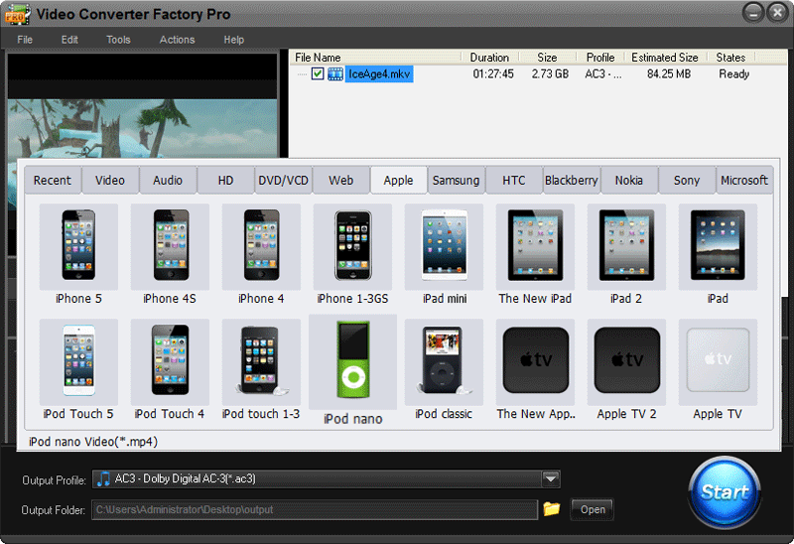Select the iPhone 5 device profile

pyautogui.click(x=78, y=246)
